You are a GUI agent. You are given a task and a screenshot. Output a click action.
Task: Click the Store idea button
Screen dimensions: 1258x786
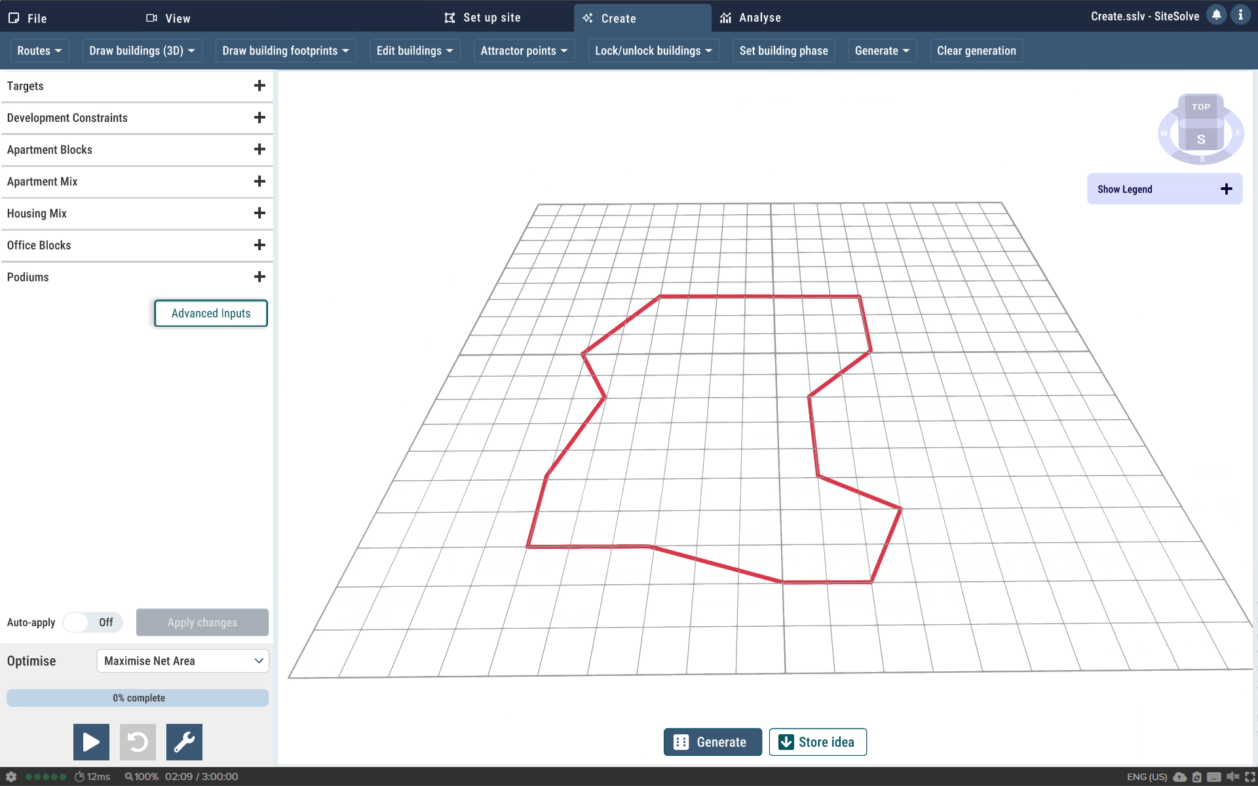(817, 742)
